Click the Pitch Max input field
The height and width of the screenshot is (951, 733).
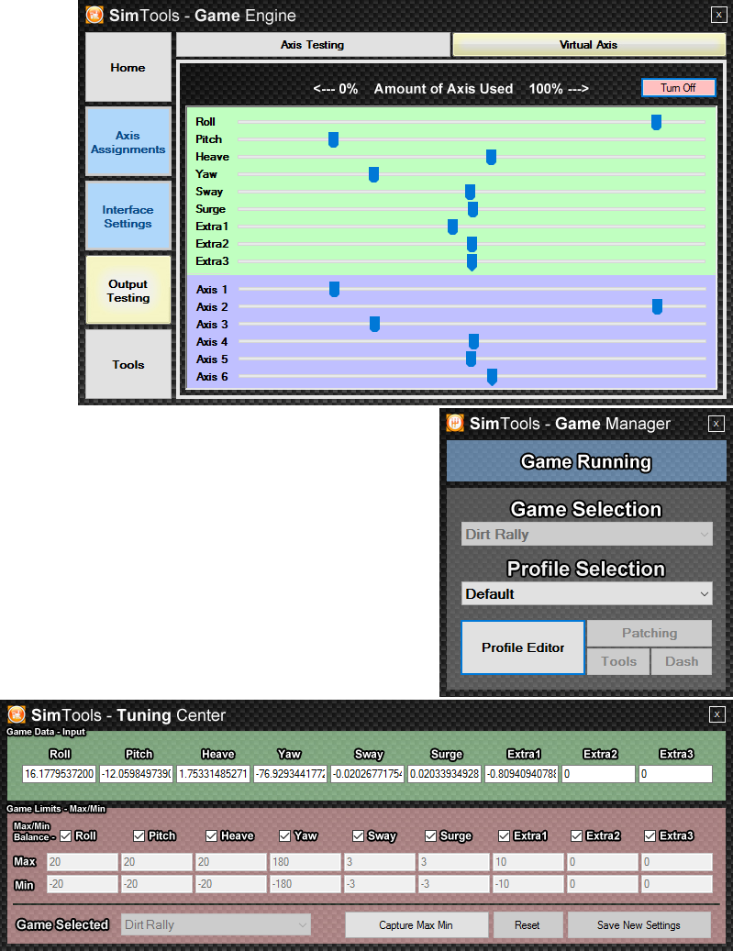[x=155, y=862]
